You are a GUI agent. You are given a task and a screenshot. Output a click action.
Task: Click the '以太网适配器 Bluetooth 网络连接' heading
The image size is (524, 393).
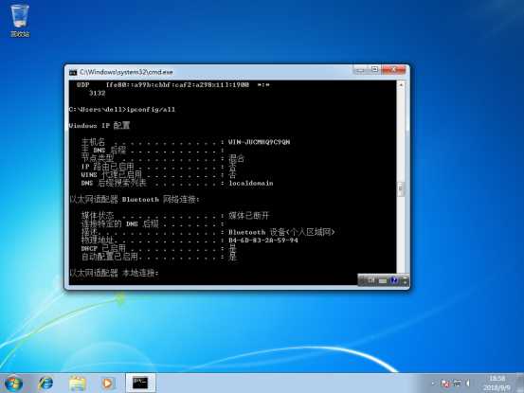pos(135,199)
